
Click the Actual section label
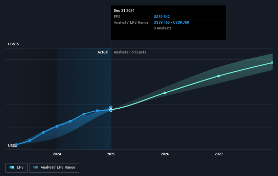pyautogui.click(x=103, y=52)
